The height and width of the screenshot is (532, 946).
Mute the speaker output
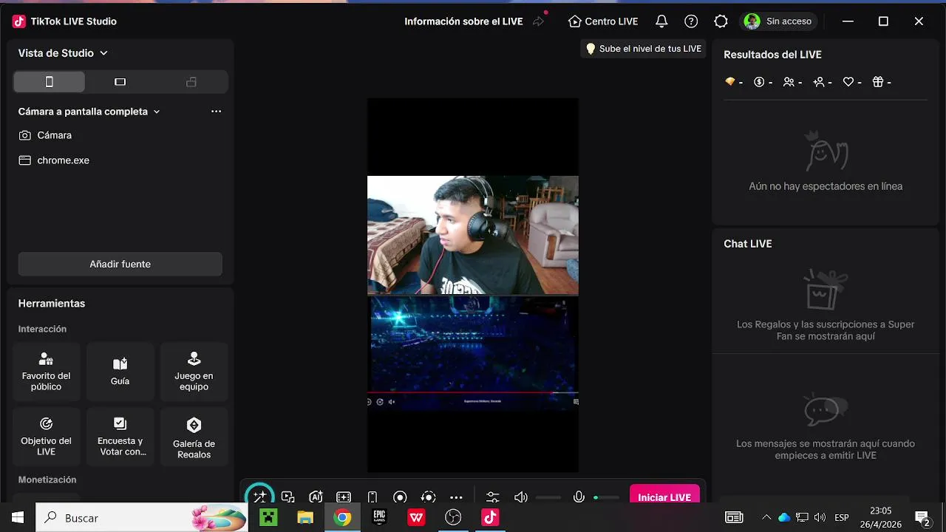pos(521,497)
